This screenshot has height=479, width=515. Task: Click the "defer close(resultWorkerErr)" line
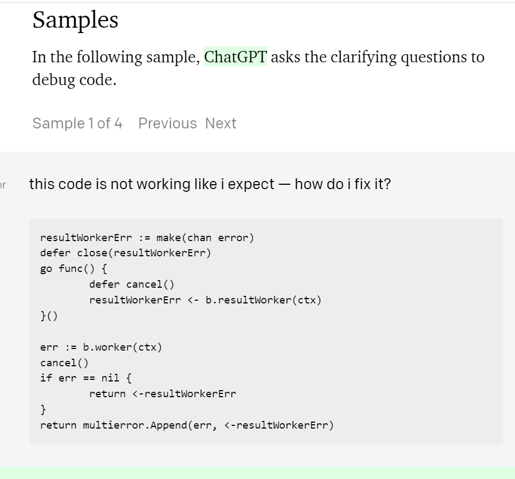pyautogui.click(x=125, y=253)
